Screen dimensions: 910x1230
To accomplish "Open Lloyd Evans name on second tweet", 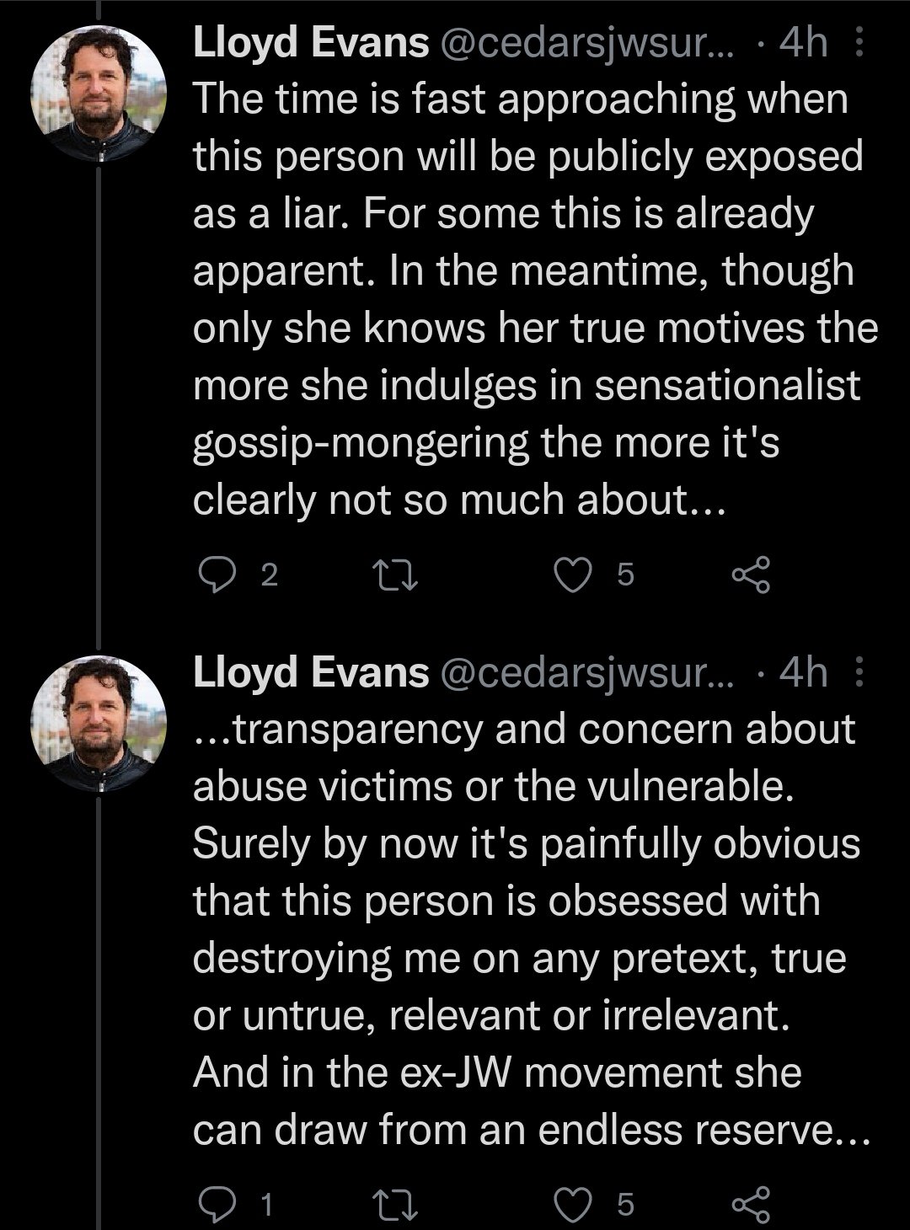I will pos(311,673).
